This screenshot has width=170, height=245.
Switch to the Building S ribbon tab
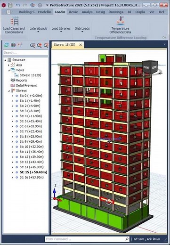point(26,12)
